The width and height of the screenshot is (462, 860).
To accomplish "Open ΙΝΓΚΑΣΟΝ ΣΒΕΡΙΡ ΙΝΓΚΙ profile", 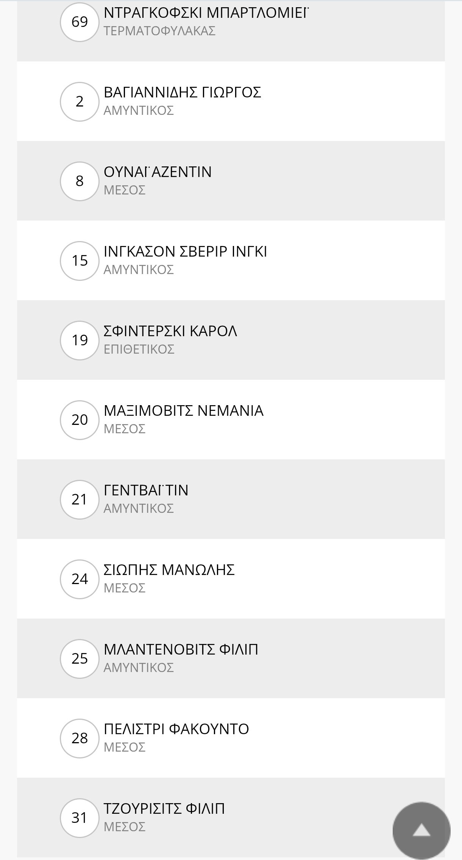I will click(x=185, y=252).
